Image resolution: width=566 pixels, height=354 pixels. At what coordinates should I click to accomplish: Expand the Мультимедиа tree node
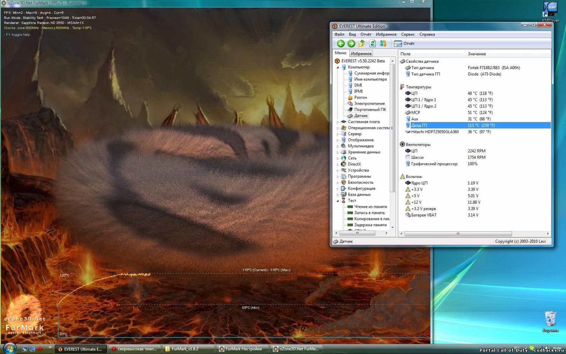[x=338, y=146]
